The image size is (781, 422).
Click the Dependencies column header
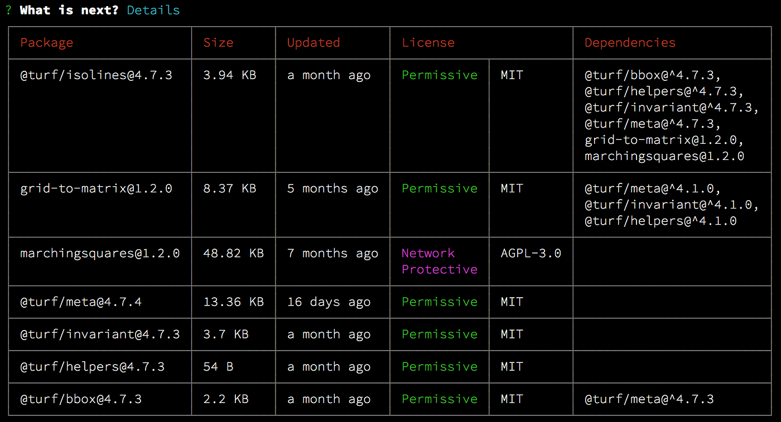[630, 43]
